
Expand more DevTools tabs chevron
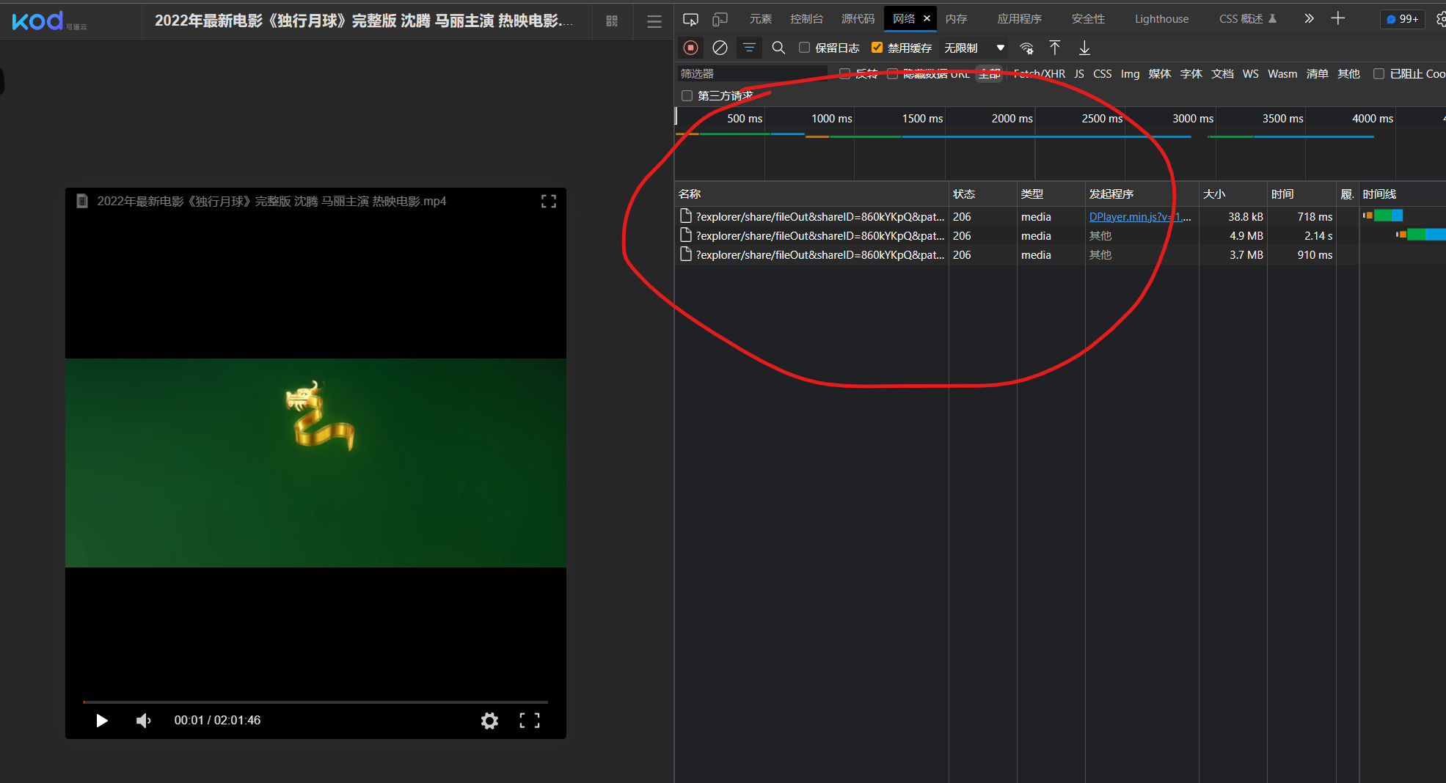(x=1309, y=19)
